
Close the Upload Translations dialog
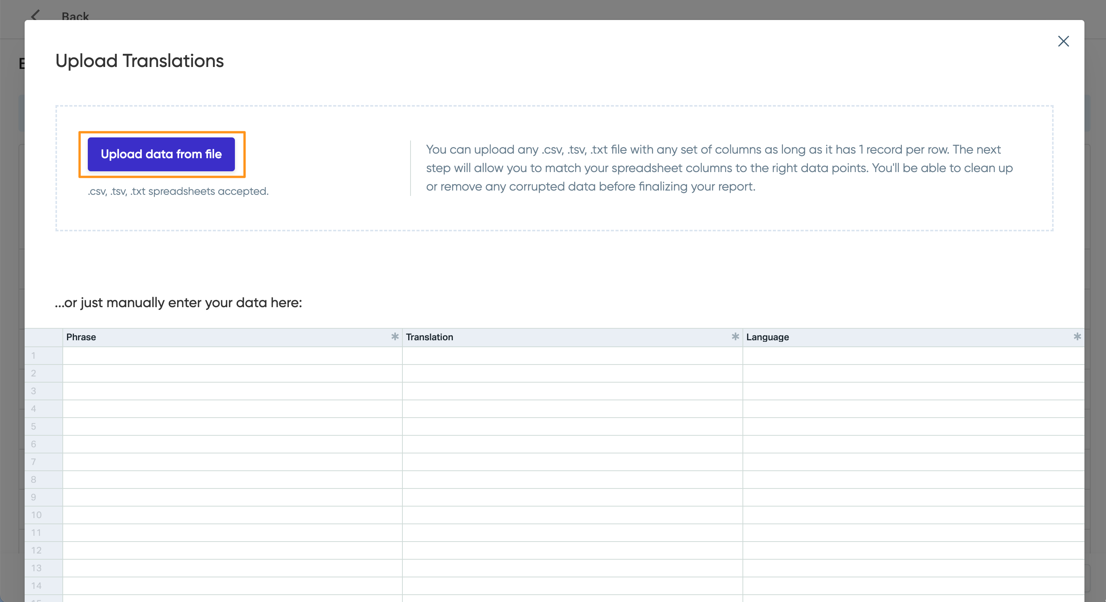[1063, 41]
